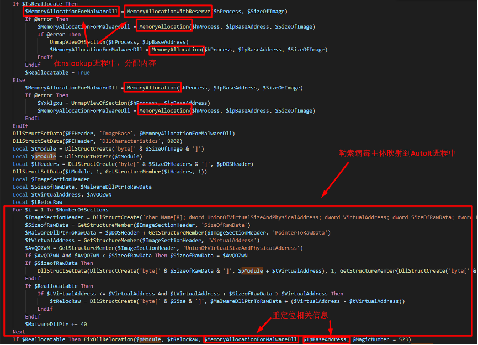478x345 pixels.
Task: Click the '$Yxklgxu' variable
Action: coord(50,103)
